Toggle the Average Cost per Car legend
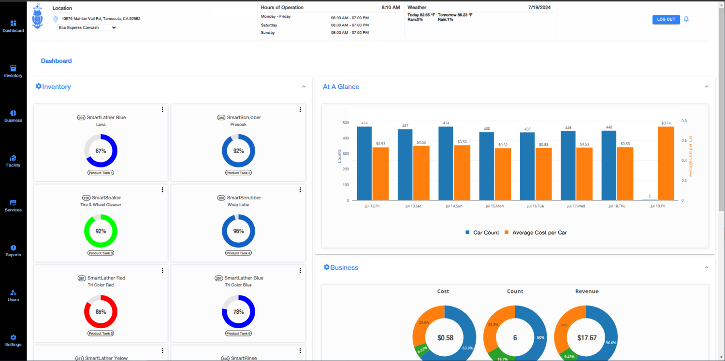Image resolution: width=725 pixels, height=361 pixels. [x=535, y=233]
